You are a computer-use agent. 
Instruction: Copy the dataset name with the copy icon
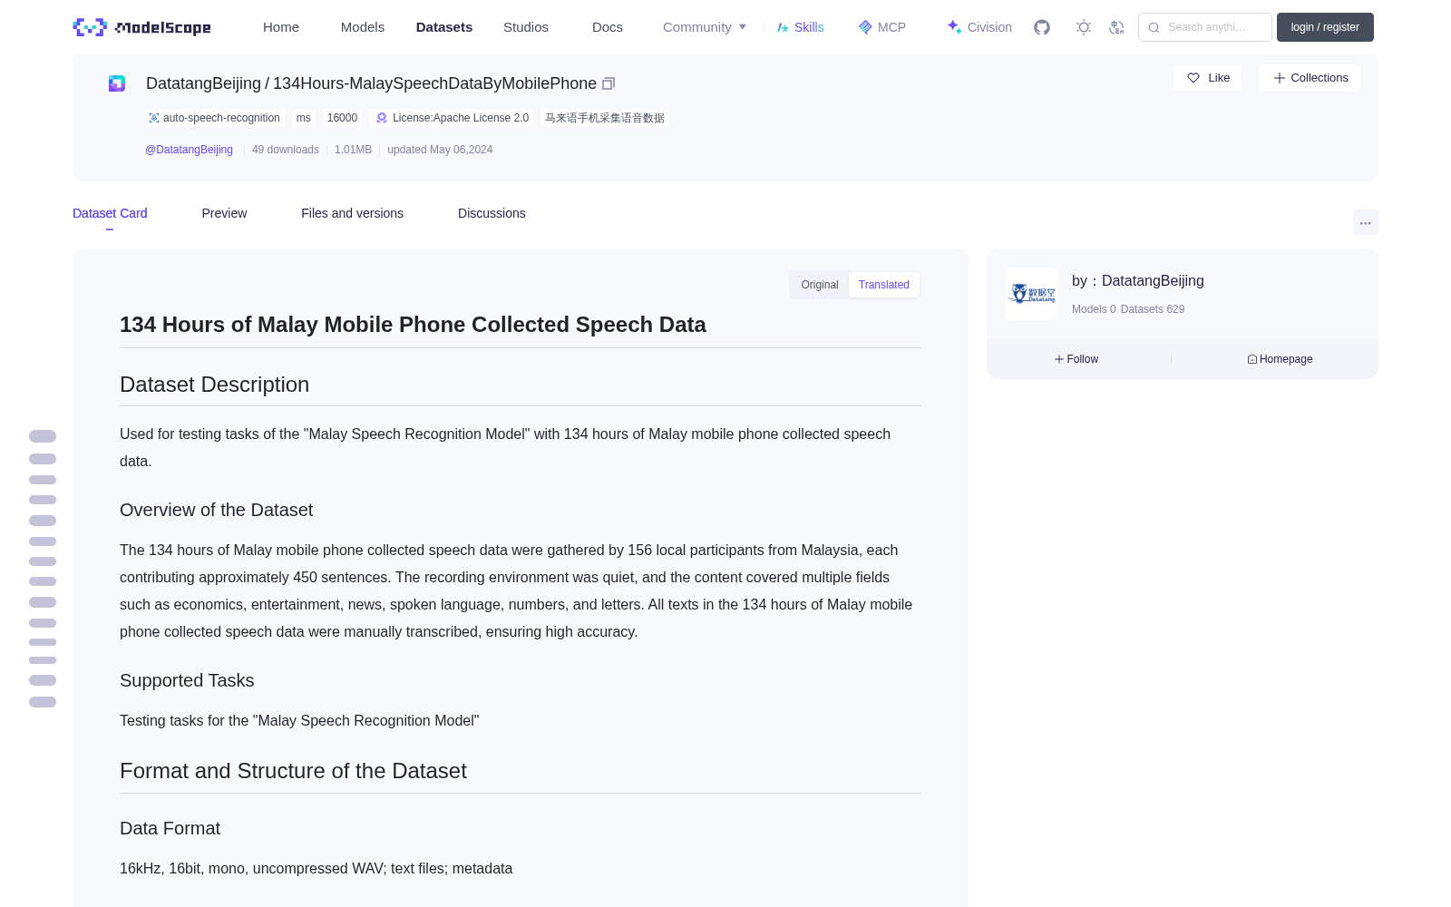tap(609, 83)
